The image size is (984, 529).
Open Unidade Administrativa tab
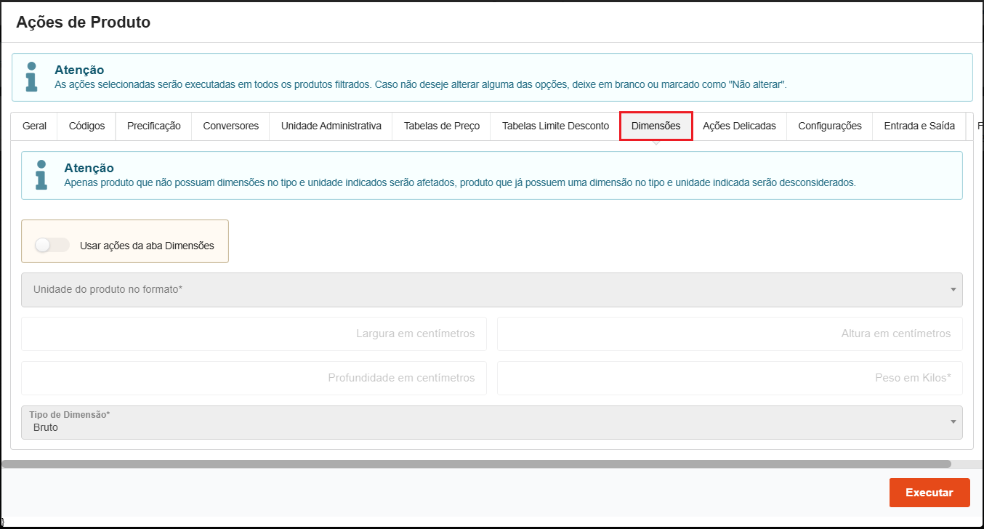tap(331, 126)
